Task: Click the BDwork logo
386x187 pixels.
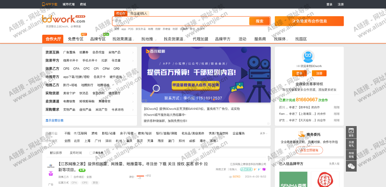Action: tap(63, 19)
